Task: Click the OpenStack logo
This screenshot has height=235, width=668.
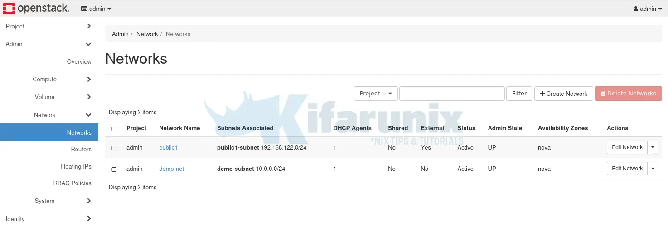Action: point(36,8)
